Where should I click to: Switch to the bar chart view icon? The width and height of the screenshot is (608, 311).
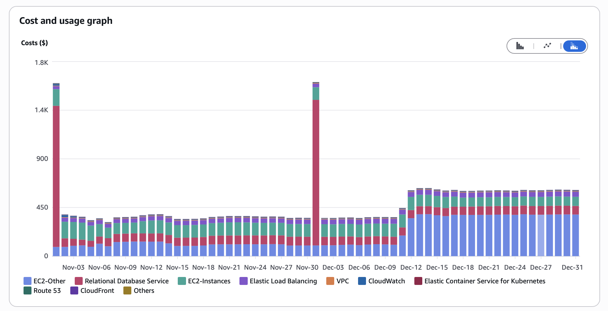pyautogui.click(x=520, y=46)
